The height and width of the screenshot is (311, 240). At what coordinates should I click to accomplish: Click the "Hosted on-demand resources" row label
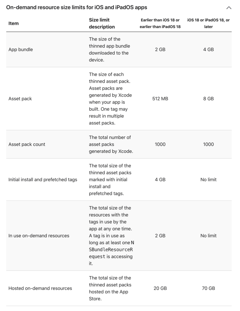(40, 288)
